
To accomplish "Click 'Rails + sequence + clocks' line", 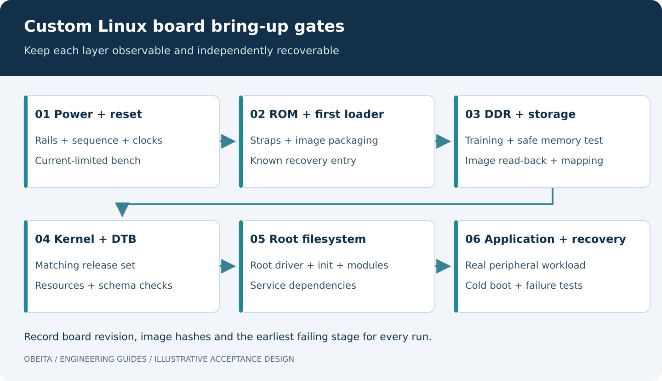I will [98, 140].
